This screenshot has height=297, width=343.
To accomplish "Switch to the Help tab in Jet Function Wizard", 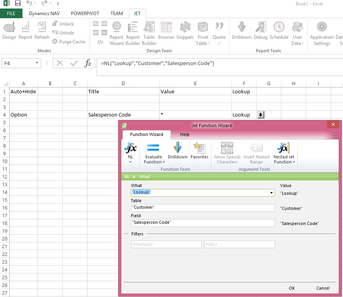I will (184, 134).
